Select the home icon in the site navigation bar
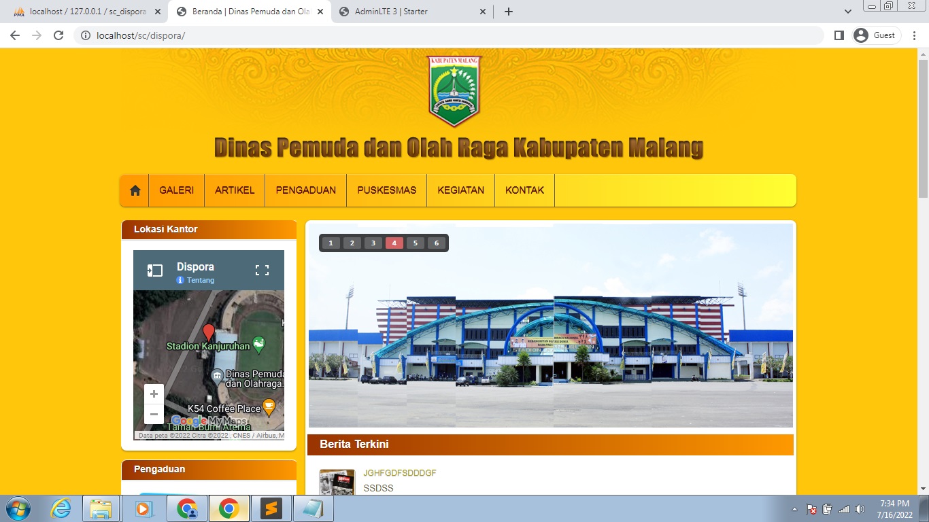The width and height of the screenshot is (929, 522). click(133, 190)
